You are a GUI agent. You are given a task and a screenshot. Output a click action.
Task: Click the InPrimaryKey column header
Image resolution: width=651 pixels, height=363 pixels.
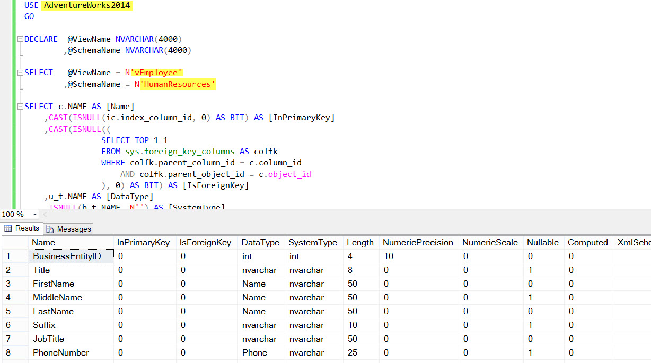point(145,242)
